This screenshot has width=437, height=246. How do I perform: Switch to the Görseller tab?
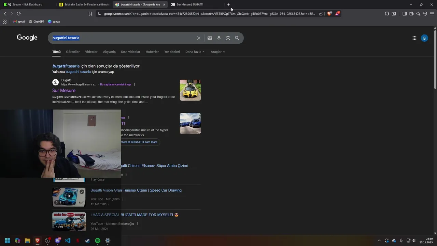pos(73,52)
